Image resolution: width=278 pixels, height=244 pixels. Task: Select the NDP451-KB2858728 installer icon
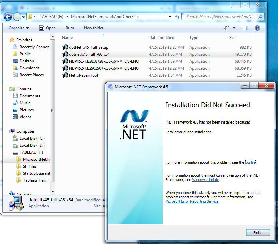(x=65, y=61)
